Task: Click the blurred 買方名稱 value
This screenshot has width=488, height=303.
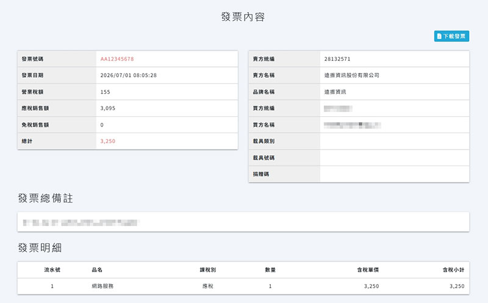Action: click(x=353, y=125)
